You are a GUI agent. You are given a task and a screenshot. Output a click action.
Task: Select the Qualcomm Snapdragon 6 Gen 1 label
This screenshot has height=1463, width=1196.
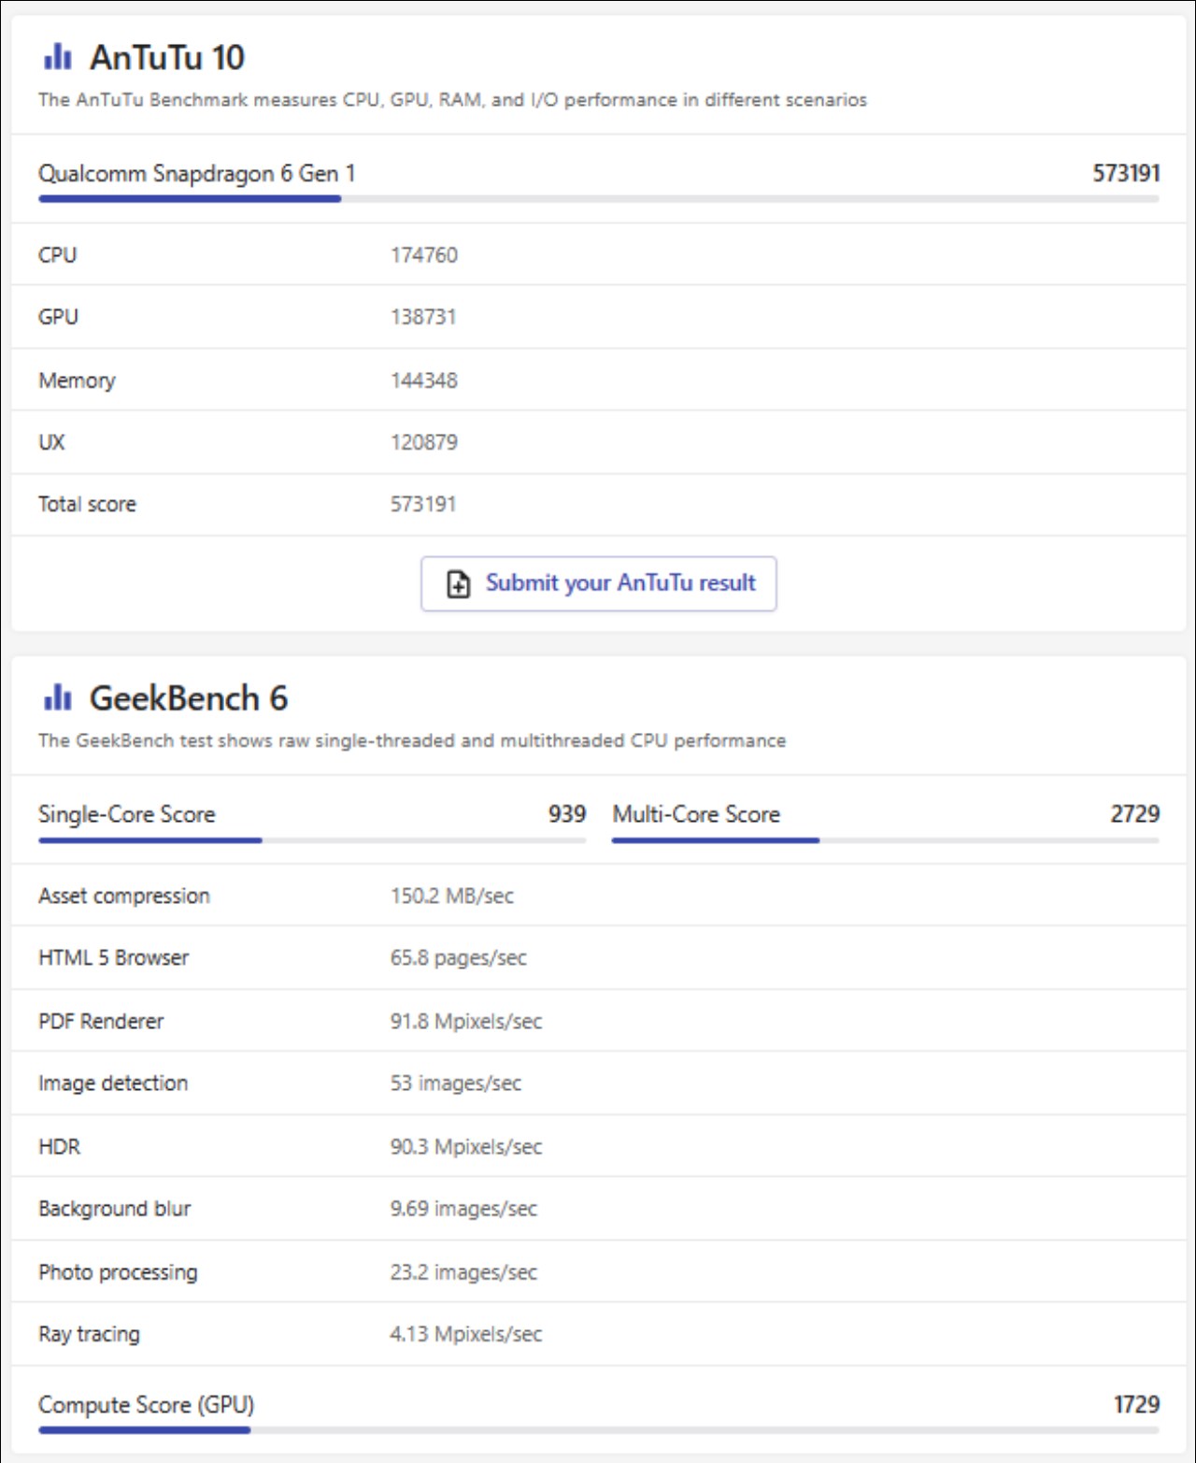tap(196, 174)
